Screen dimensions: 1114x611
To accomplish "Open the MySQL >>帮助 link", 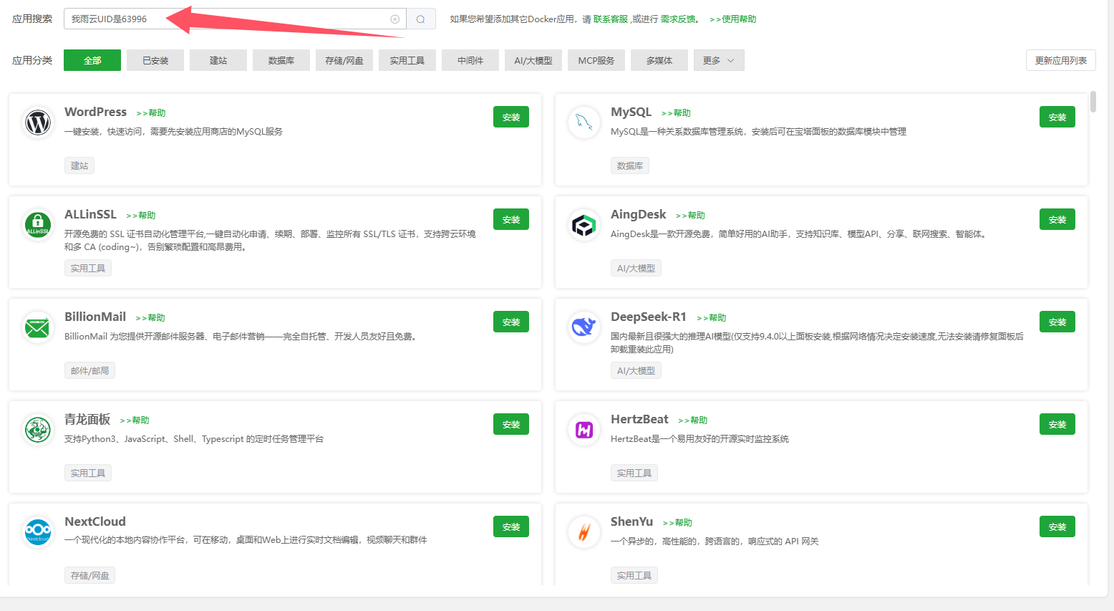I will 676,113.
